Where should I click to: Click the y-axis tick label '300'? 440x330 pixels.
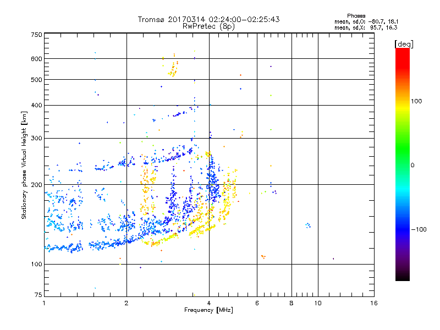click(x=36, y=138)
